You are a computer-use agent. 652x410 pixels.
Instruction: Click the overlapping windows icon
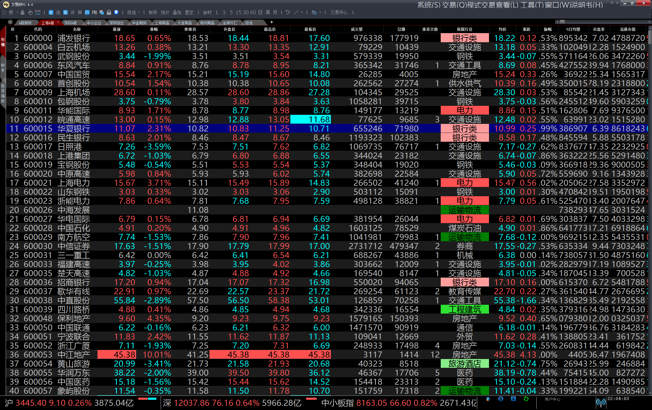coord(102,12)
